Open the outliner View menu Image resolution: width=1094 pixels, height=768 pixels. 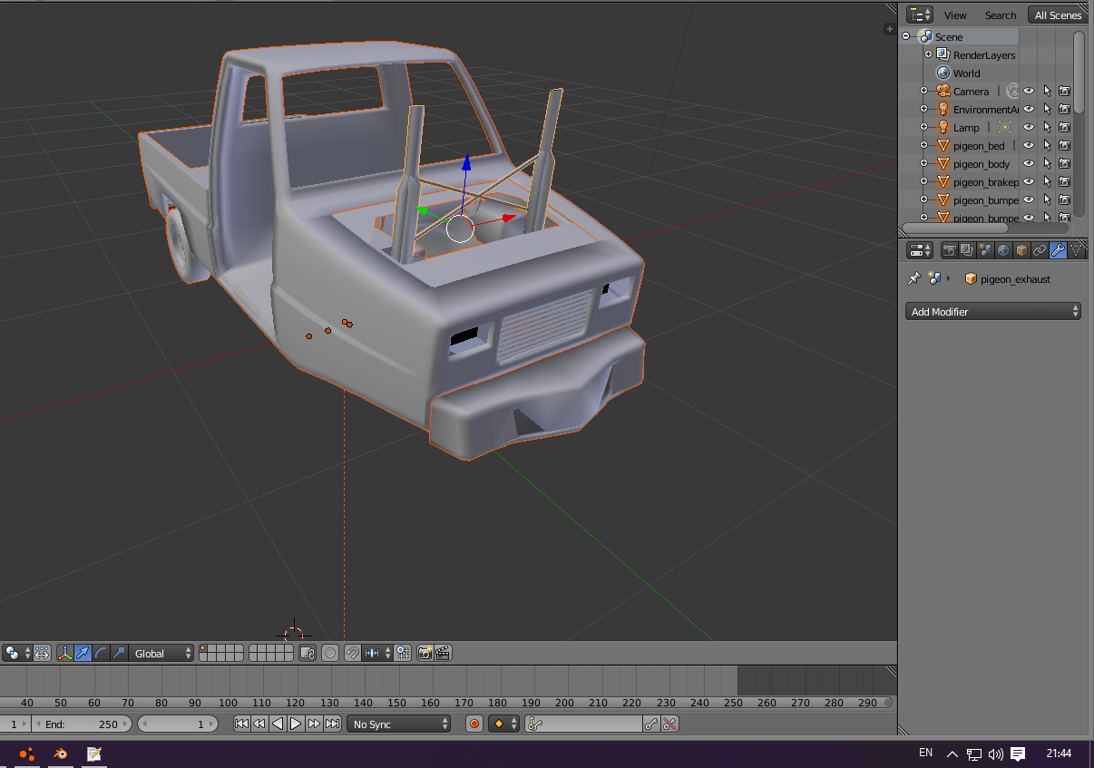coord(955,15)
